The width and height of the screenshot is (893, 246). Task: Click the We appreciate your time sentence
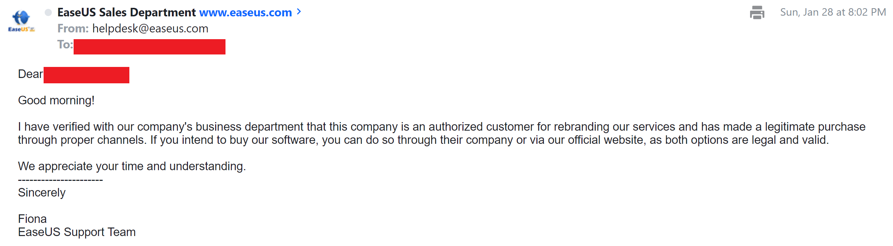tap(132, 166)
